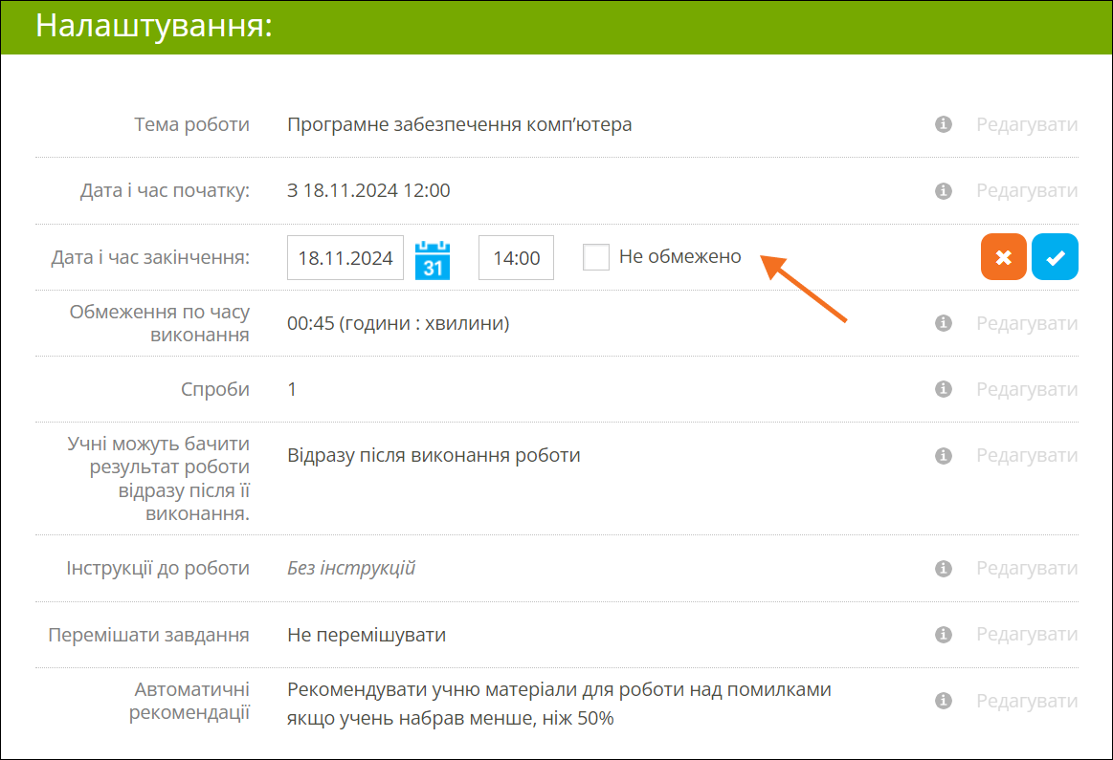Edit the time limit 00:45 setting

point(1027,323)
